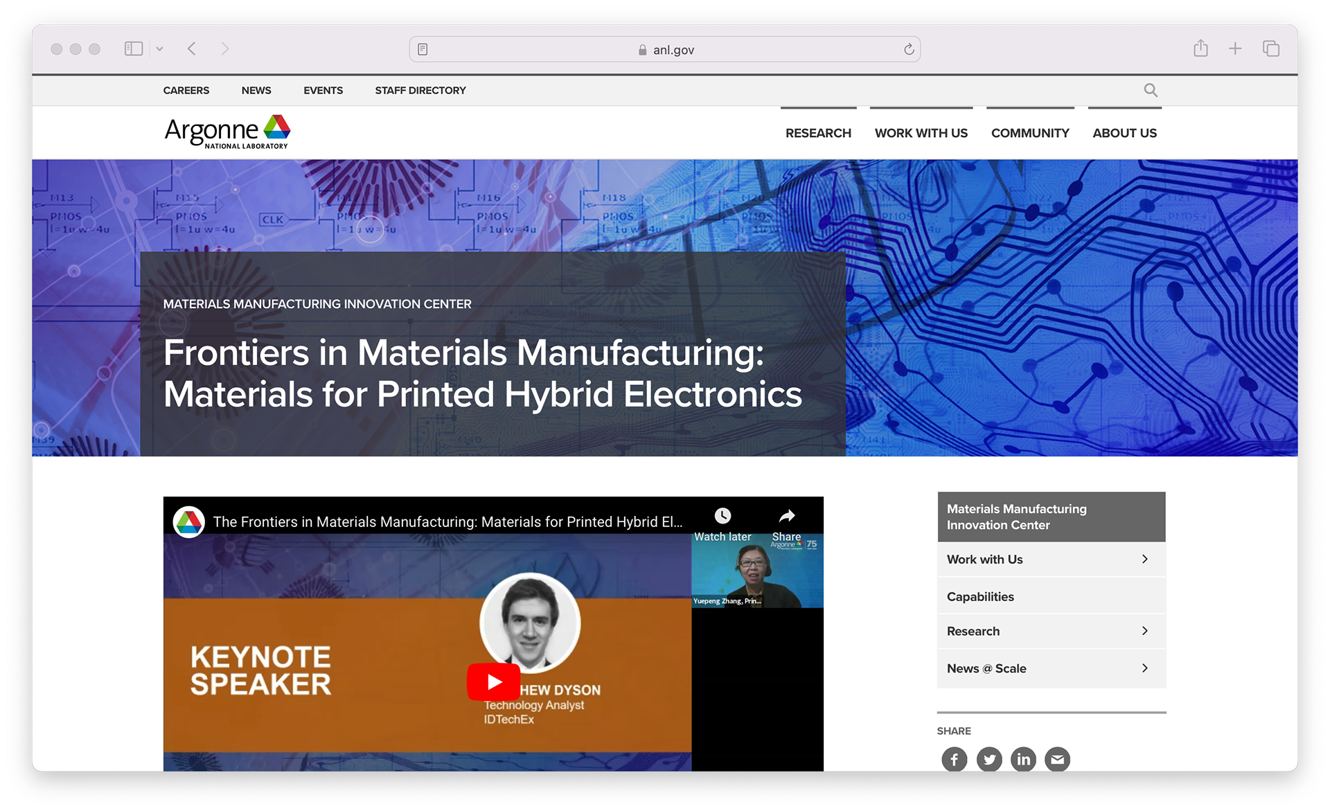Open the Staff Directory link
The image size is (1330, 811).
click(x=420, y=90)
